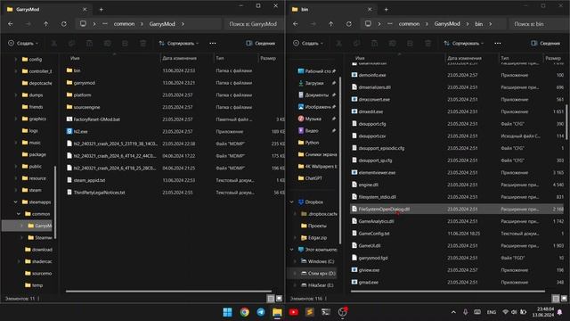570x321 pixels.
Task: Click search field in GarrysMod window
Action: pyautogui.click(x=253, y=24)
